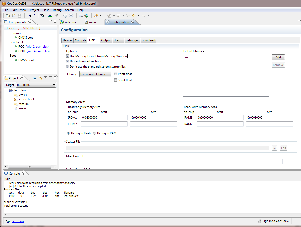Click the Build project toolbar icon

[x=29, y=16]
